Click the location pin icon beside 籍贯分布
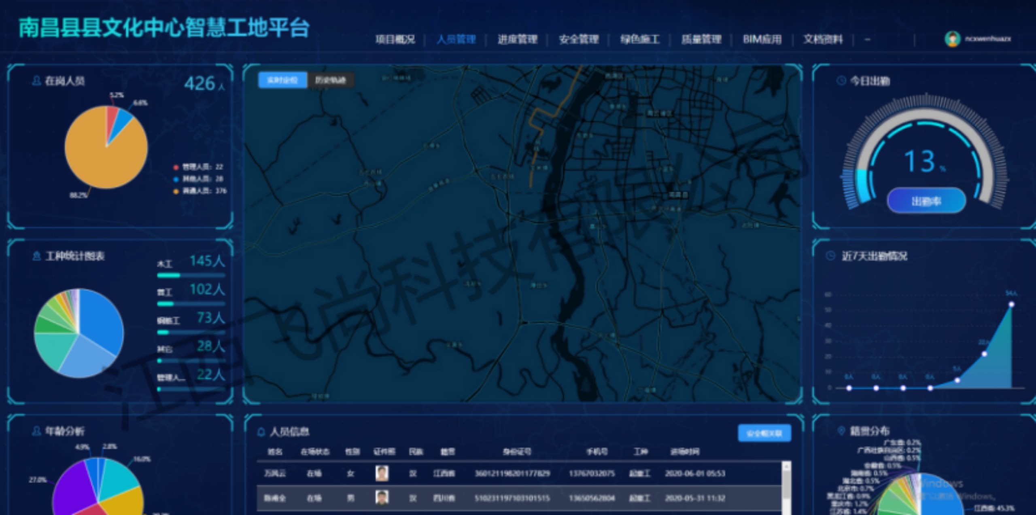Image resolution: width=1036 pixels, height=515 pixels. point(841,430)
